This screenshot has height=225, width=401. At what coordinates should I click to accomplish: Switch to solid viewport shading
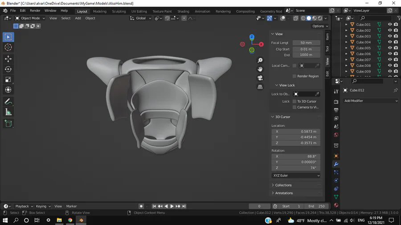click(309, 18)
